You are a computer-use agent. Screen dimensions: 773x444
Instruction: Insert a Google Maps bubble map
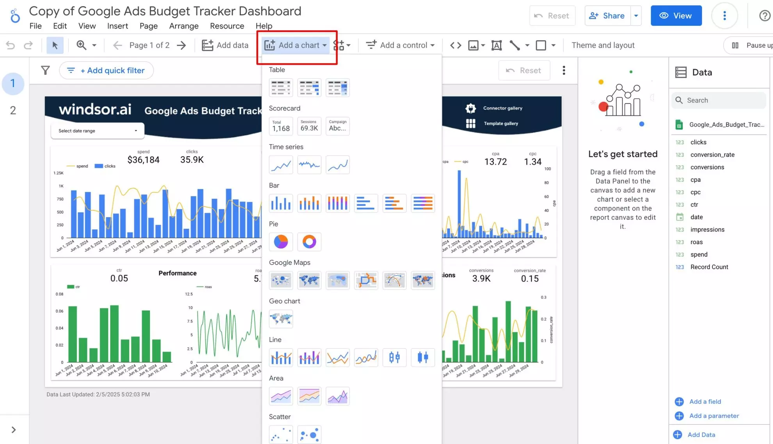click(x=281, y=281)
